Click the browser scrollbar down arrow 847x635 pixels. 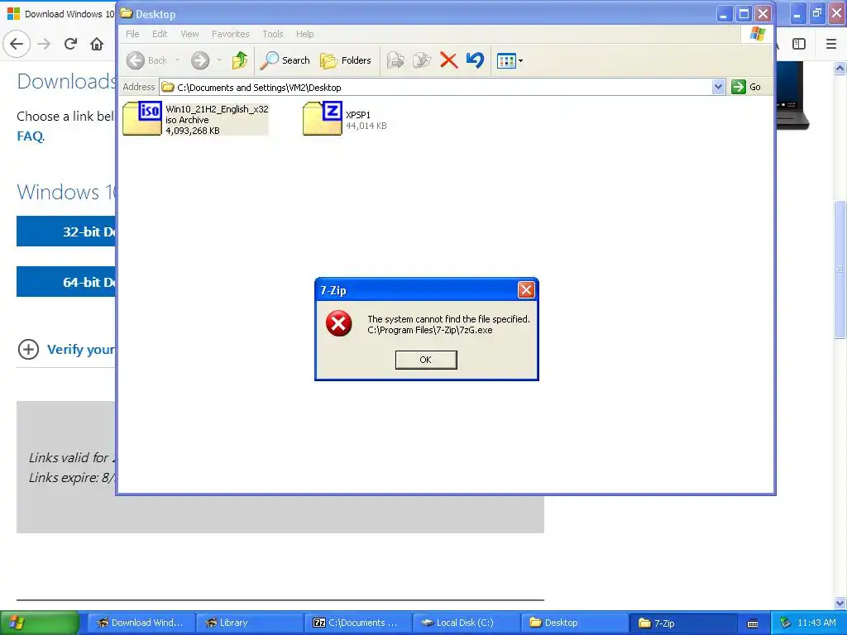[840, 603]
